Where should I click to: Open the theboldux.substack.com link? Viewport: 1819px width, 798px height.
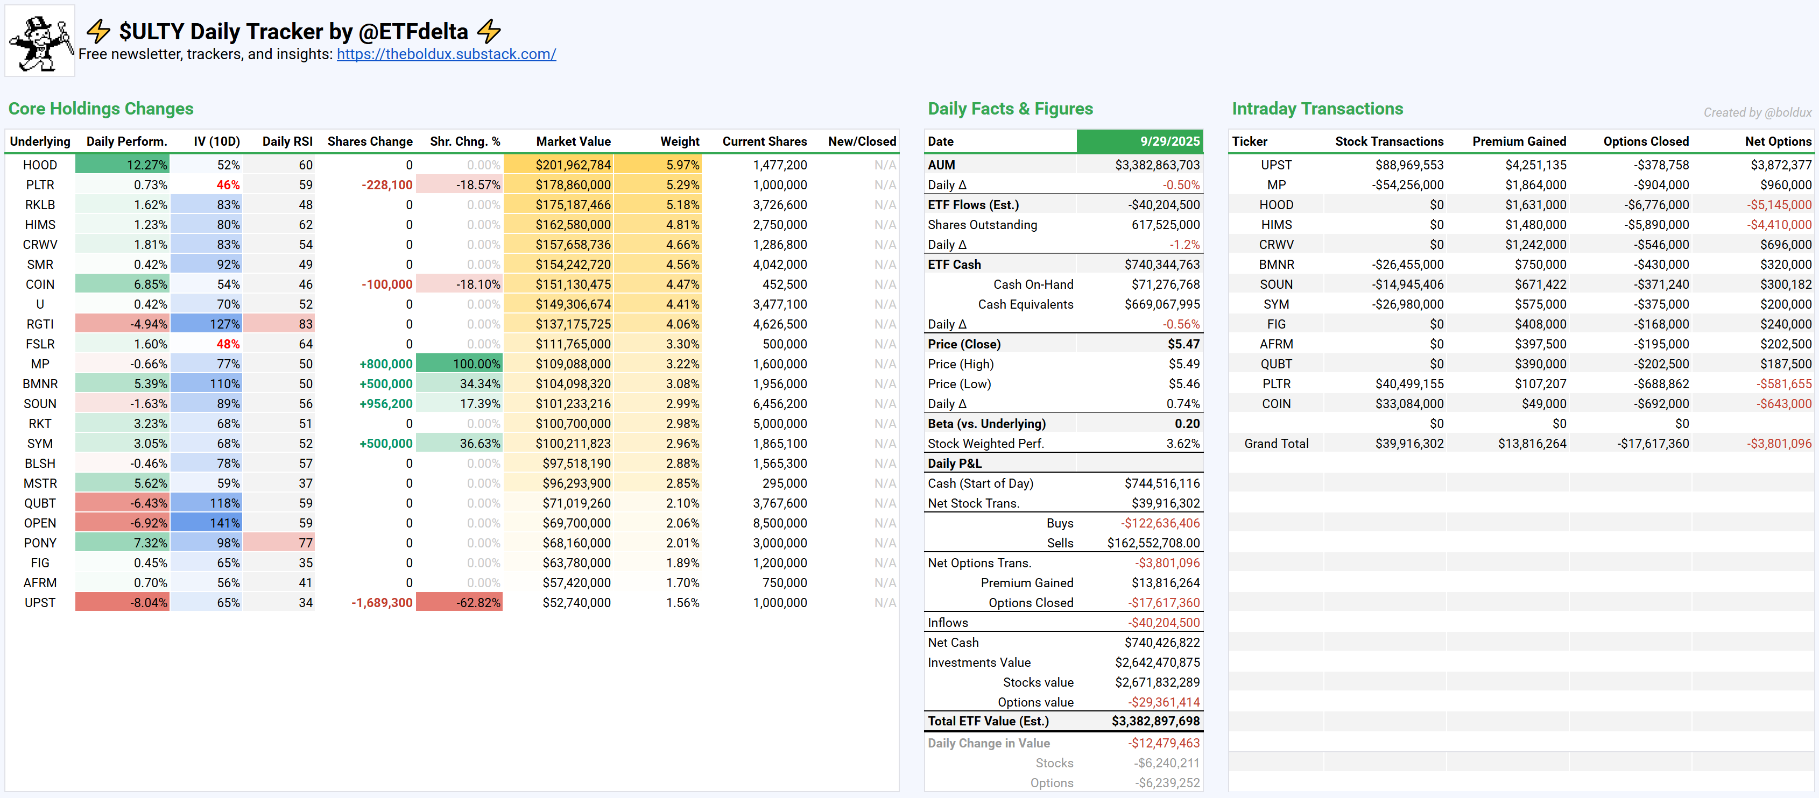[x=446, y=54]
